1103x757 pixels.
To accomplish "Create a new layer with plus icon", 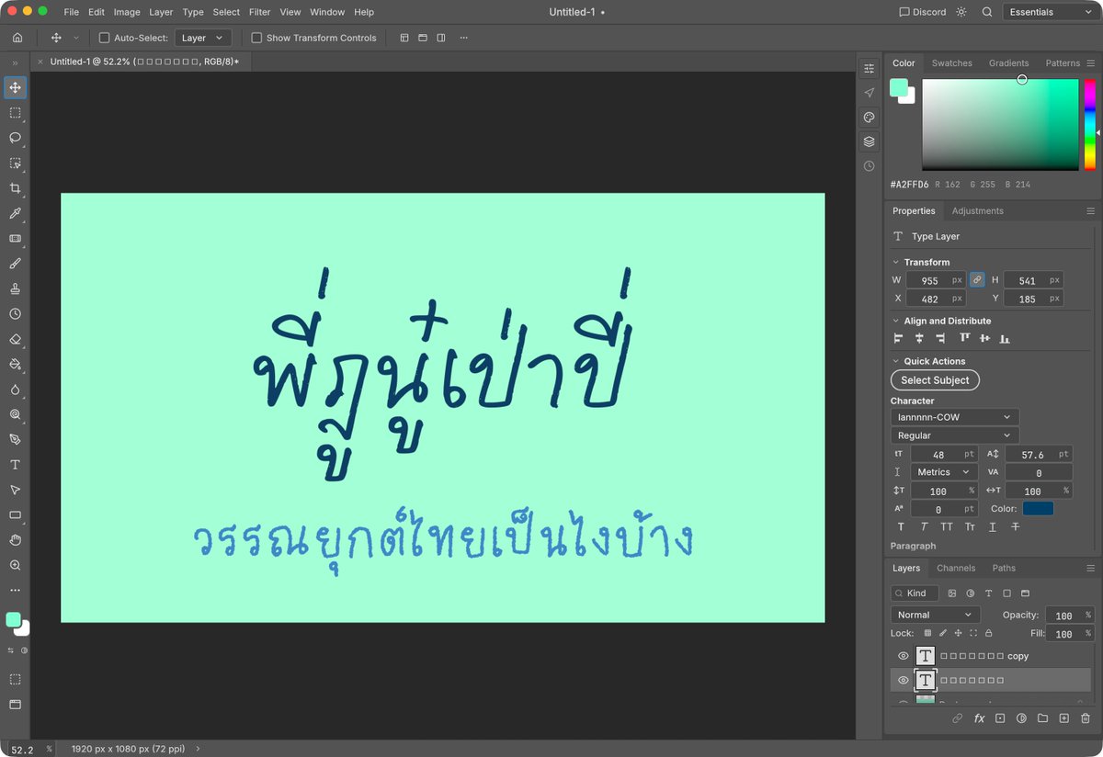I will (1063, 718).
